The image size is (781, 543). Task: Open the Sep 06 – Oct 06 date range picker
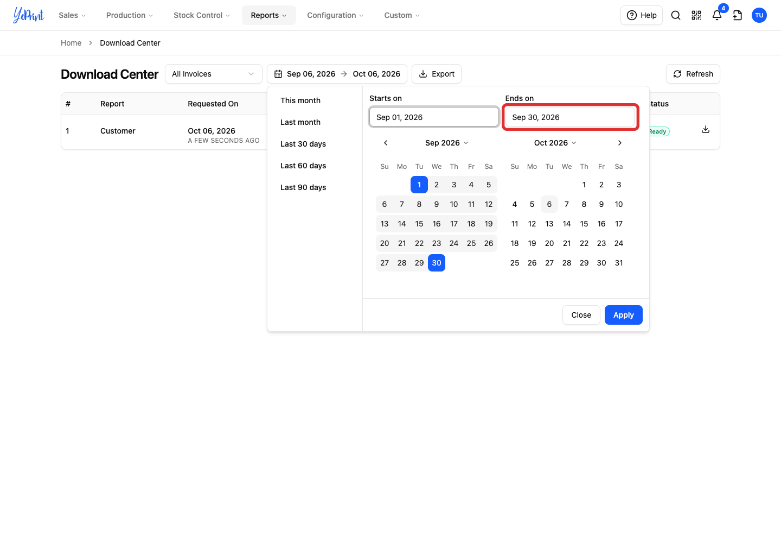tap(337, 74)
